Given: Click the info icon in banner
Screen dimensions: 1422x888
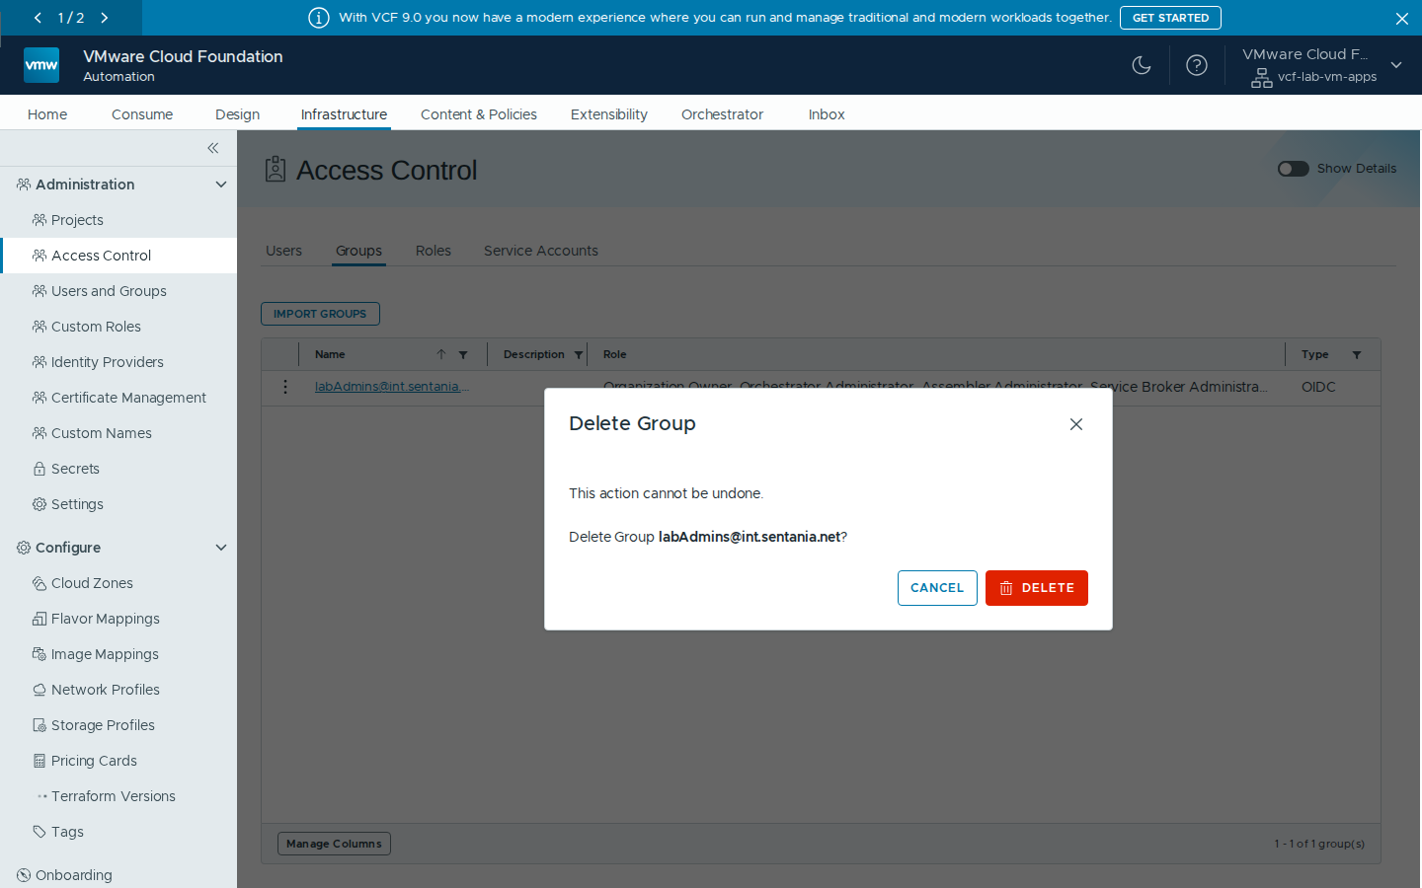Looking at the screenshot, I should click(318, 18).
